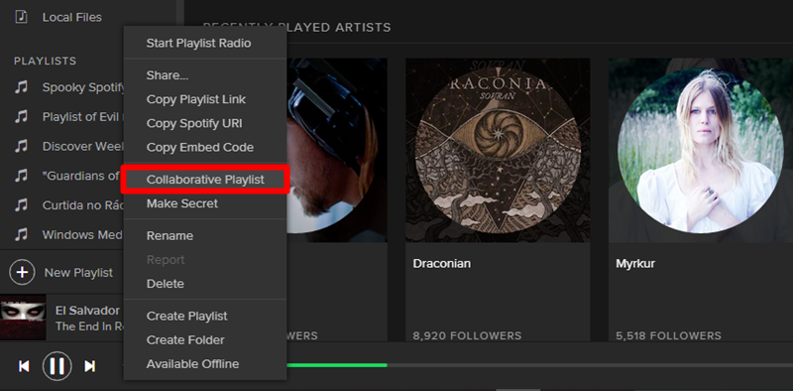
Task: Click the 5,518 FOLLOWERS text
Action: (x=668, y=335)
